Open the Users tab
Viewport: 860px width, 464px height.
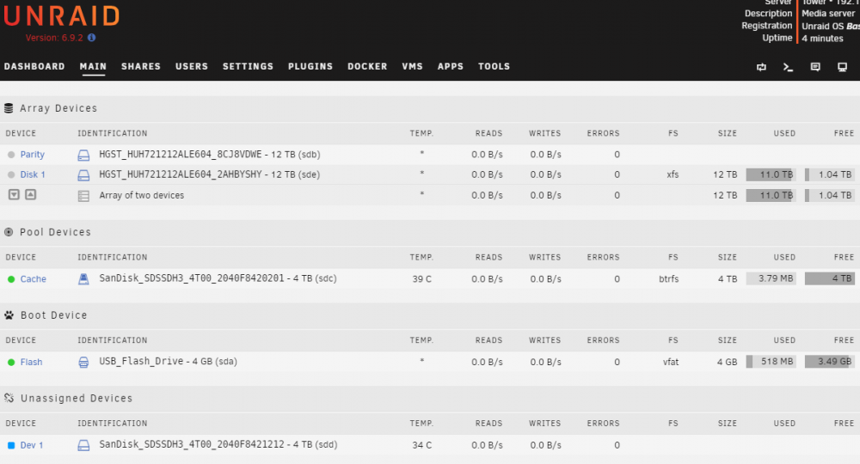(192, 66)
